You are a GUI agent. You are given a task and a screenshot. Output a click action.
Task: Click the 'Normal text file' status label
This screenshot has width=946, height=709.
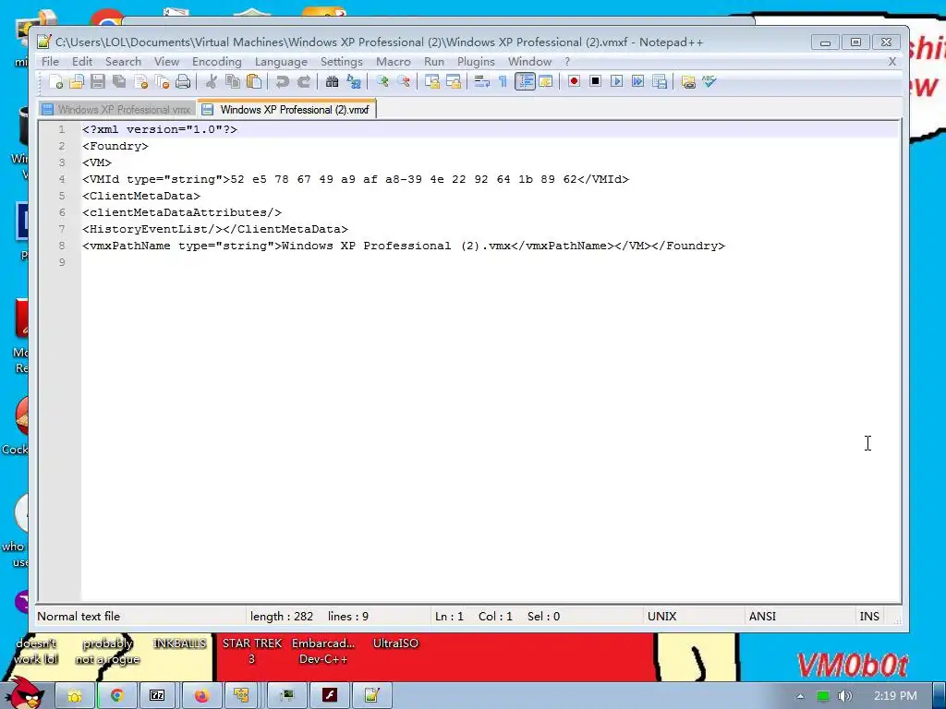(x=79, y=616)
